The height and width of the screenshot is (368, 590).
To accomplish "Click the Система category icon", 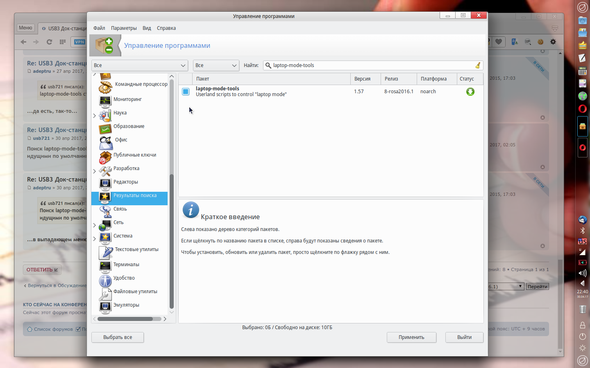I will coord(105,238).
